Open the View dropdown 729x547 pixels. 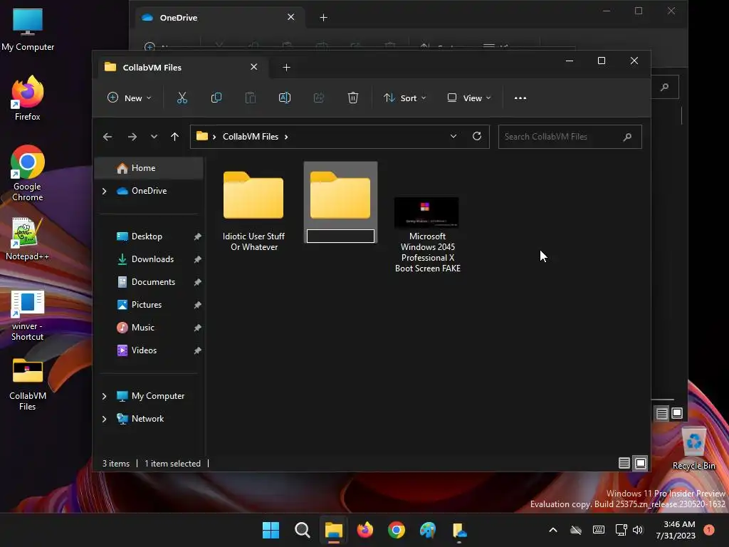(468, 98)
